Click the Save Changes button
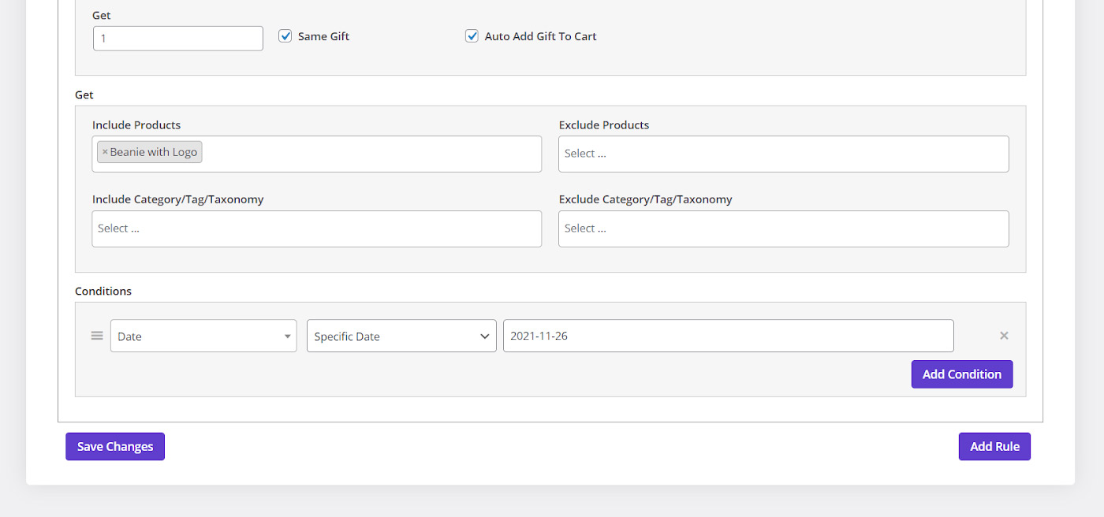 pos(115,446)
